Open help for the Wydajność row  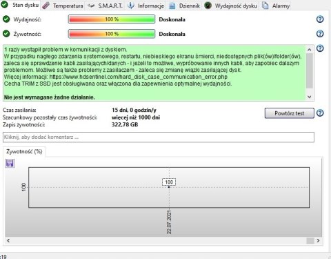point(320,19)
